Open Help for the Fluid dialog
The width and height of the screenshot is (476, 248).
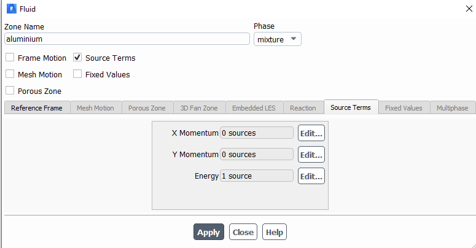[x=275, y=232]
